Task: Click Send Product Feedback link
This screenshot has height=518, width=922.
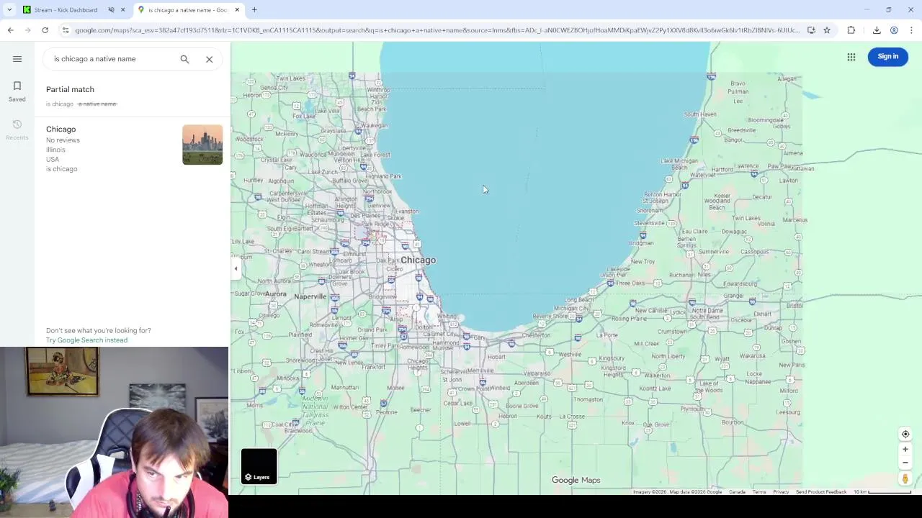Action: tap(821, 492)
